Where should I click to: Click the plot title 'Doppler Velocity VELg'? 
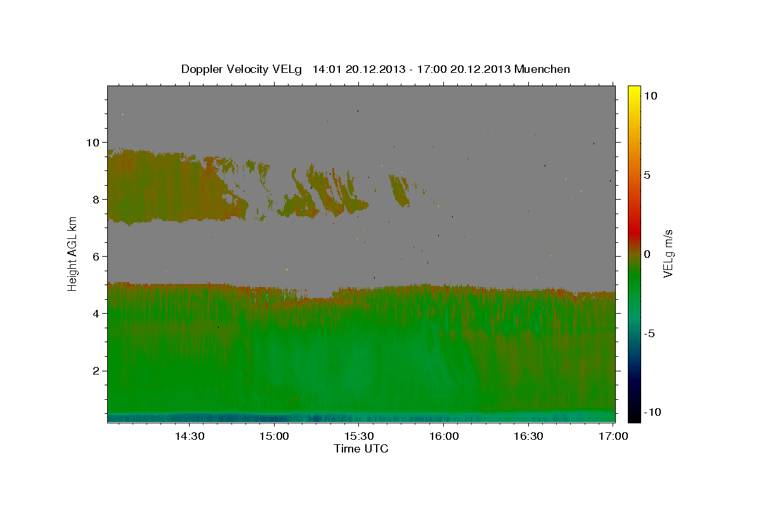(242, 69)
